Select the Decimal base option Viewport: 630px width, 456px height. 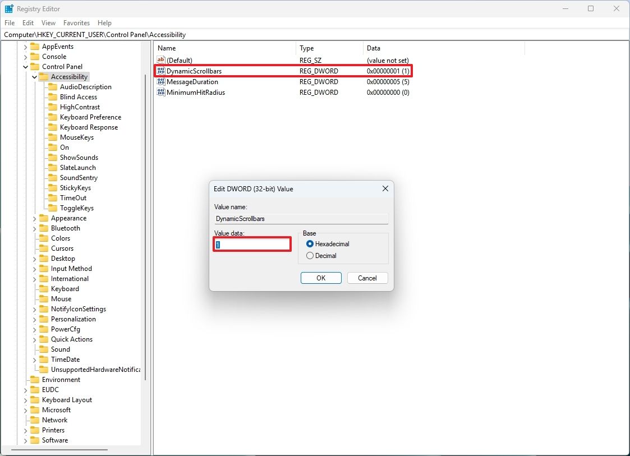(310, 255)
